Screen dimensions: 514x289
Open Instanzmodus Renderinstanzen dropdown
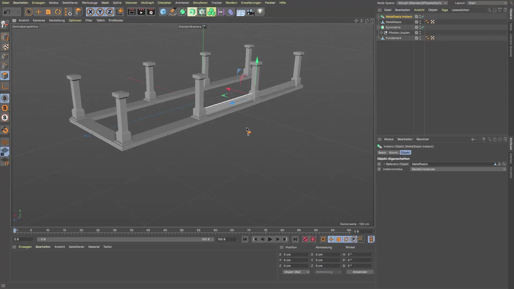click(x=458, y=169)
